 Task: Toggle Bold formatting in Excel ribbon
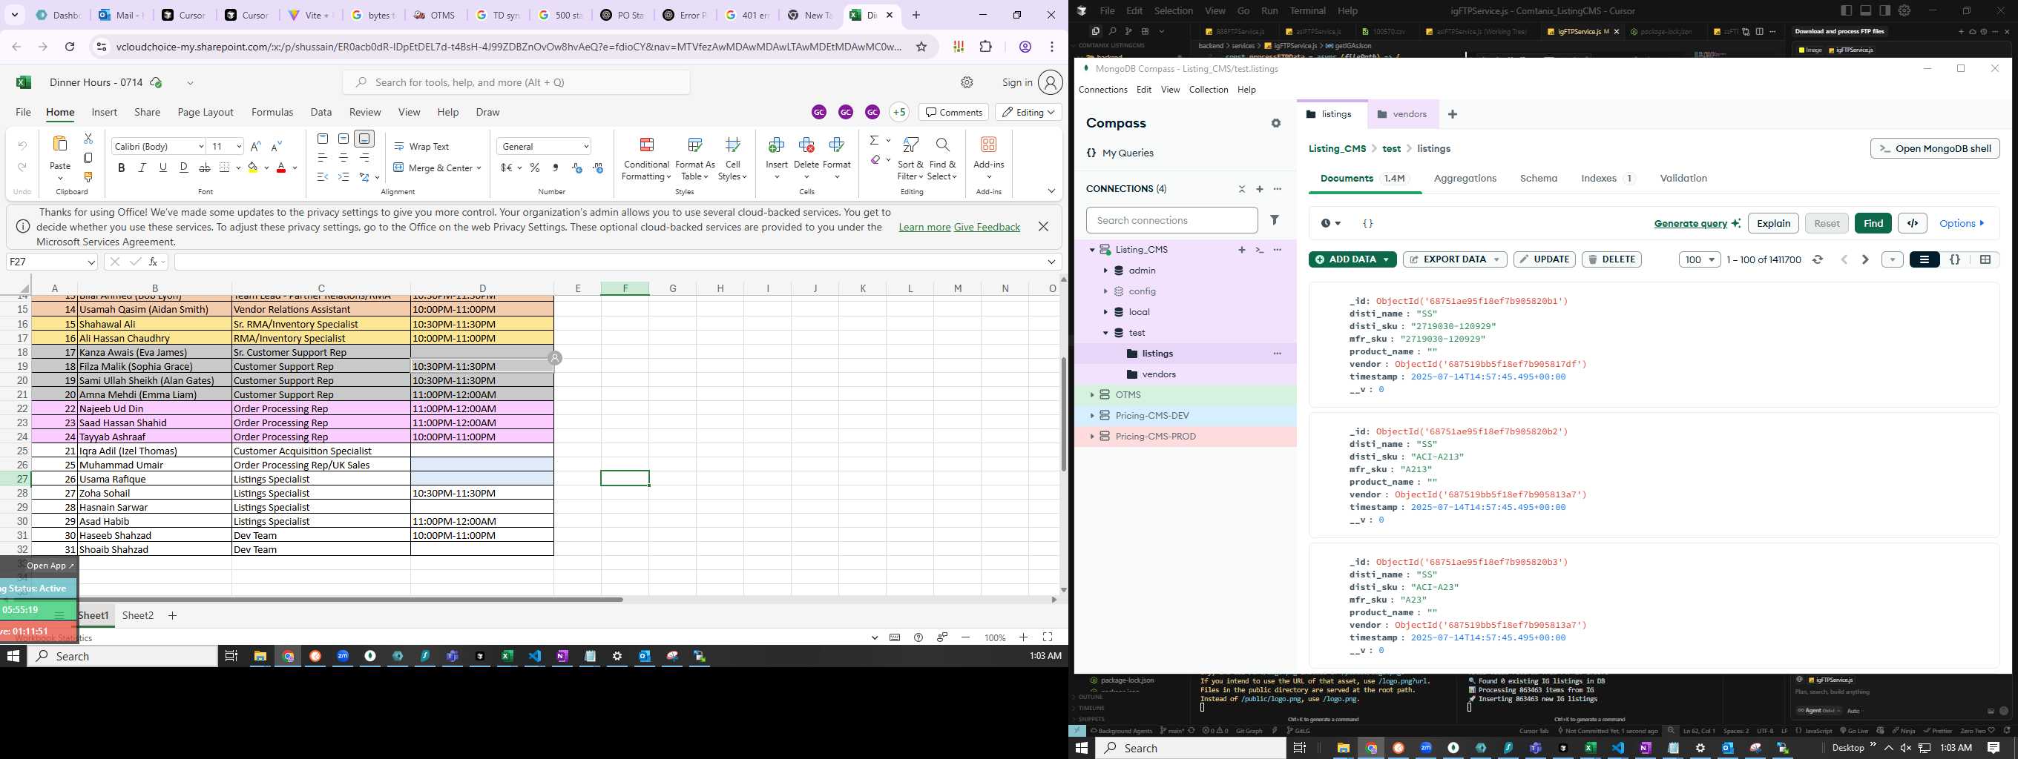click(122, 168)
